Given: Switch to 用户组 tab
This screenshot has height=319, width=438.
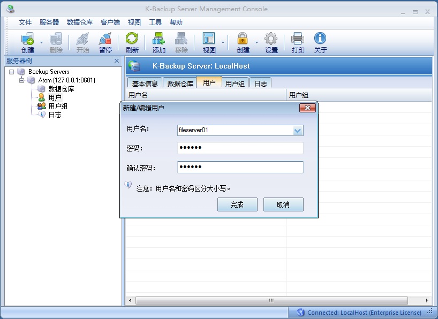Looking at the screenshot, I should pos(235,83).
